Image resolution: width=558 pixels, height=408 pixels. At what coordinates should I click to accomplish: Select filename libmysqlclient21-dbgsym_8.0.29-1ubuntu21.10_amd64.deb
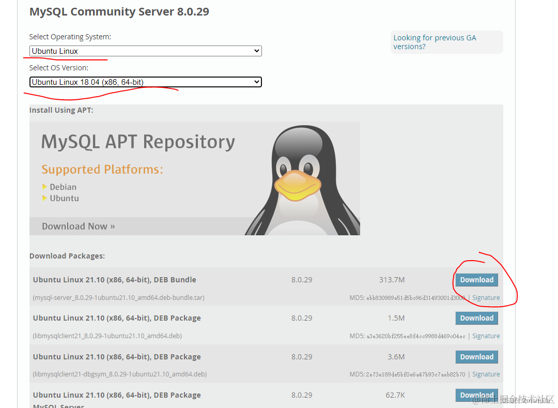pyautogui.click(x=119, y=374)
